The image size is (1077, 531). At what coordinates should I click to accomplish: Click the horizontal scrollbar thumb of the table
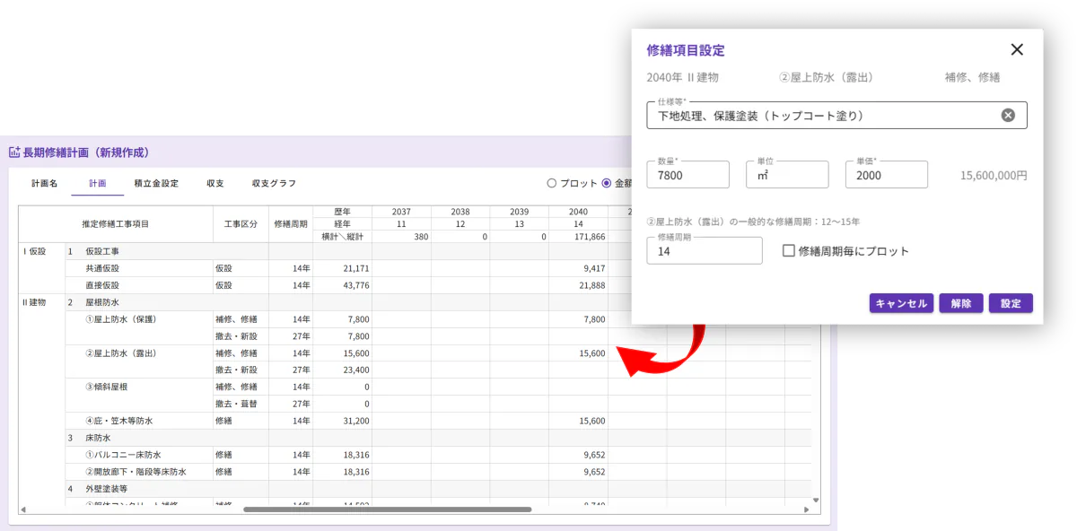(387, 509)
